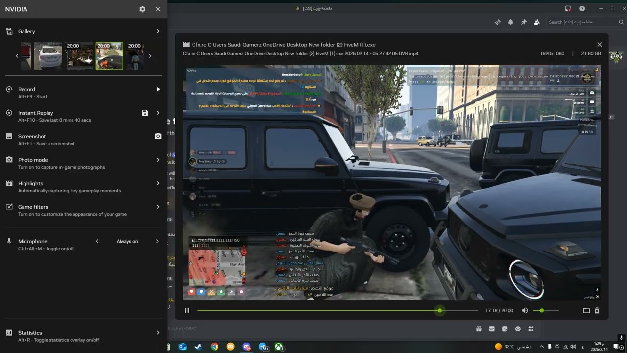This screenshot has height=353, width=627.
Task: Delete the video with trash icon
Action: 597,310
